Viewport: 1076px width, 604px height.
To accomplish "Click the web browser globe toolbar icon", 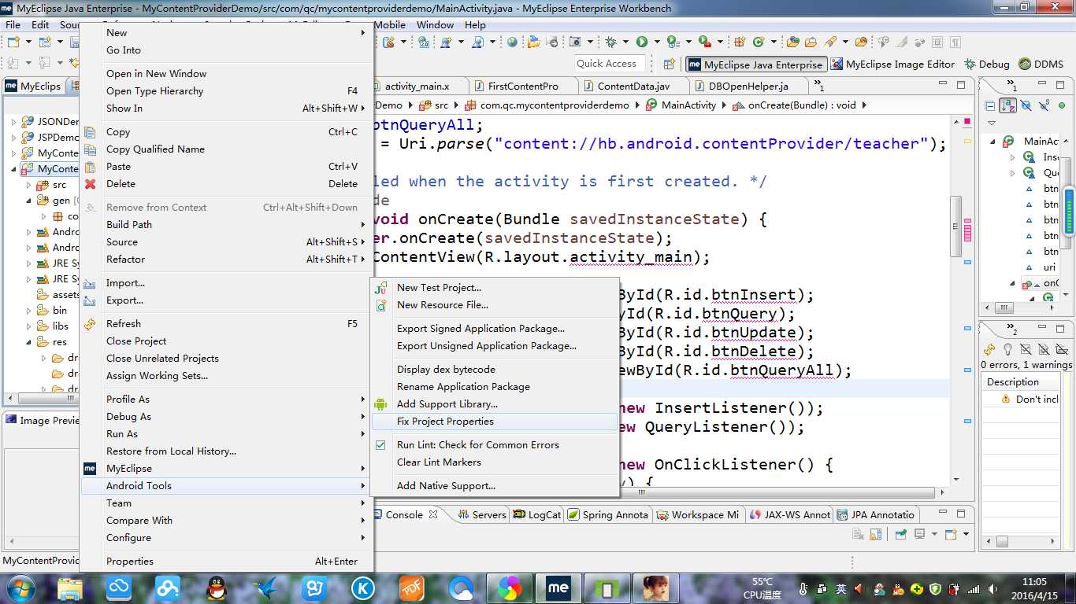I will tap(512, 42).
